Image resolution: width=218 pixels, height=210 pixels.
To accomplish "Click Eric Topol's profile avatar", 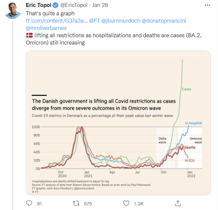I will 13,10.
